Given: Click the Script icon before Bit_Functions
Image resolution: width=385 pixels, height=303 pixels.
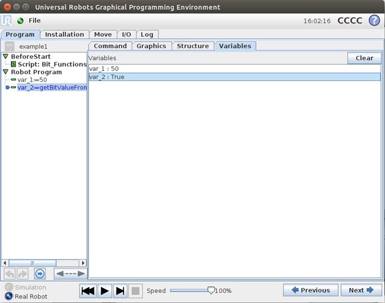Looking at the screenshot, I should [14, 64].
